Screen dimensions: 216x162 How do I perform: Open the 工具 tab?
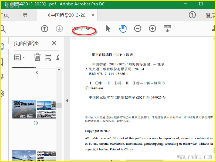point(23,15)
